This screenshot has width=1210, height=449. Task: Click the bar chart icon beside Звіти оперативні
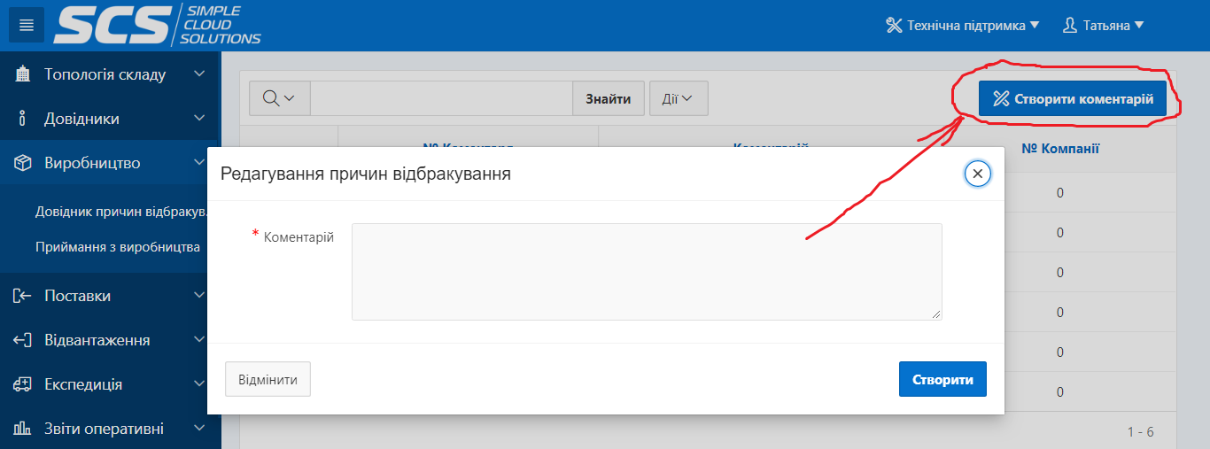click(x=23, y=429)
